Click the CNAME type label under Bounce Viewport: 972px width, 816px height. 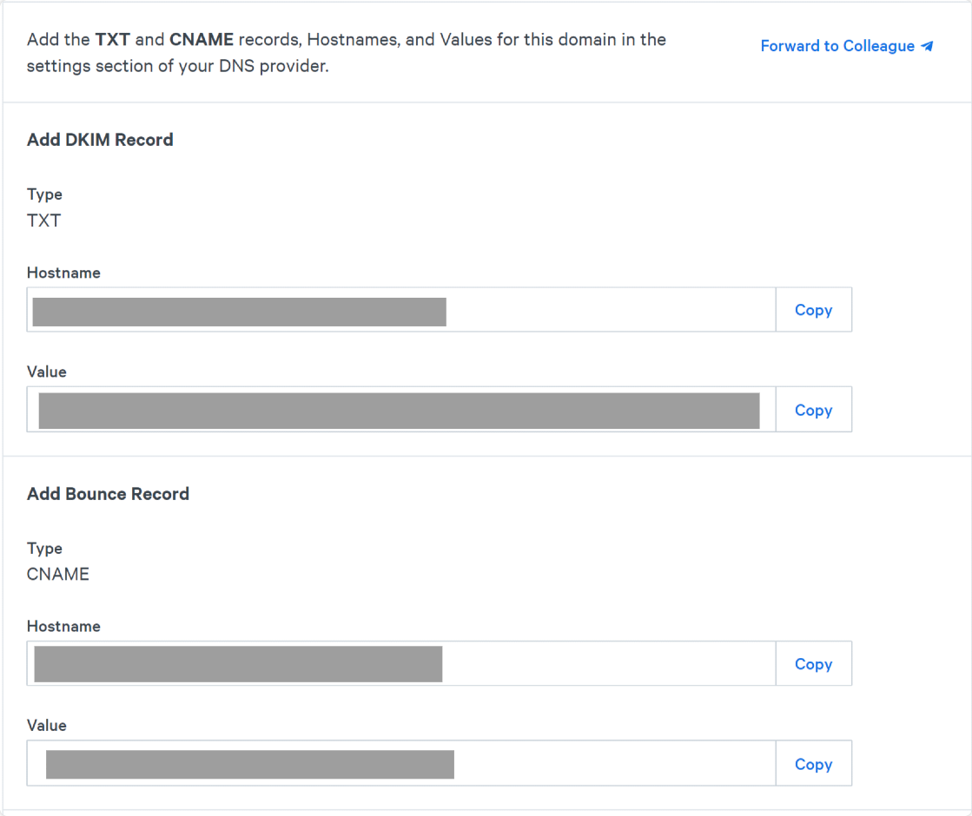coord(58,574)
